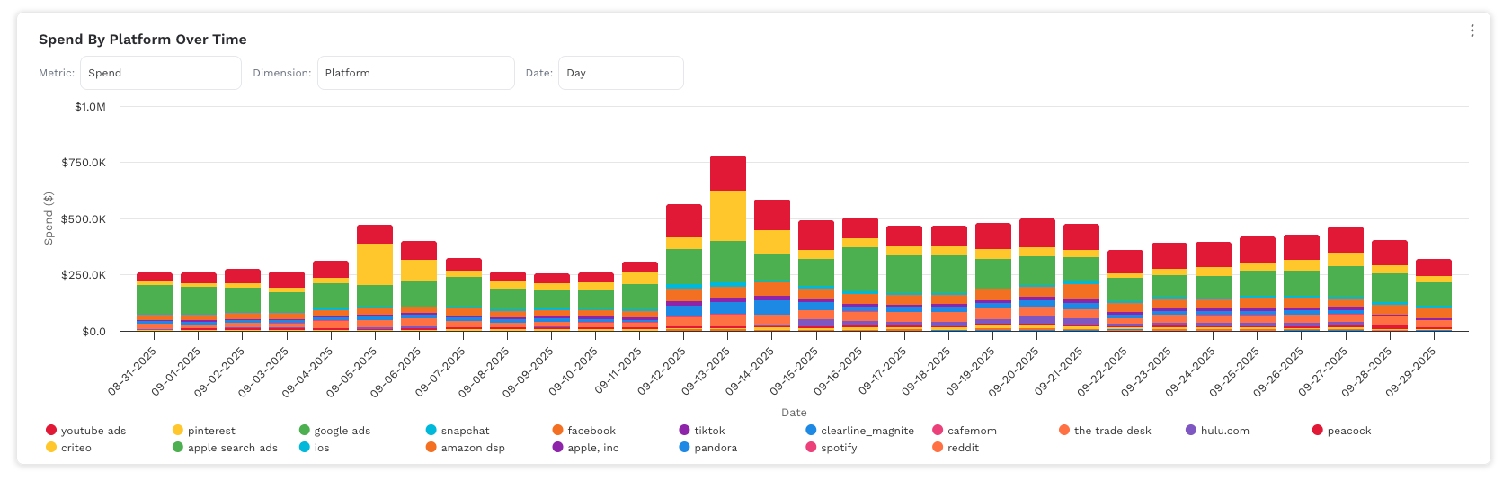
Task: Open the three-dot chart options menu
Action: pyautogui.click(x=1472, y=31)
